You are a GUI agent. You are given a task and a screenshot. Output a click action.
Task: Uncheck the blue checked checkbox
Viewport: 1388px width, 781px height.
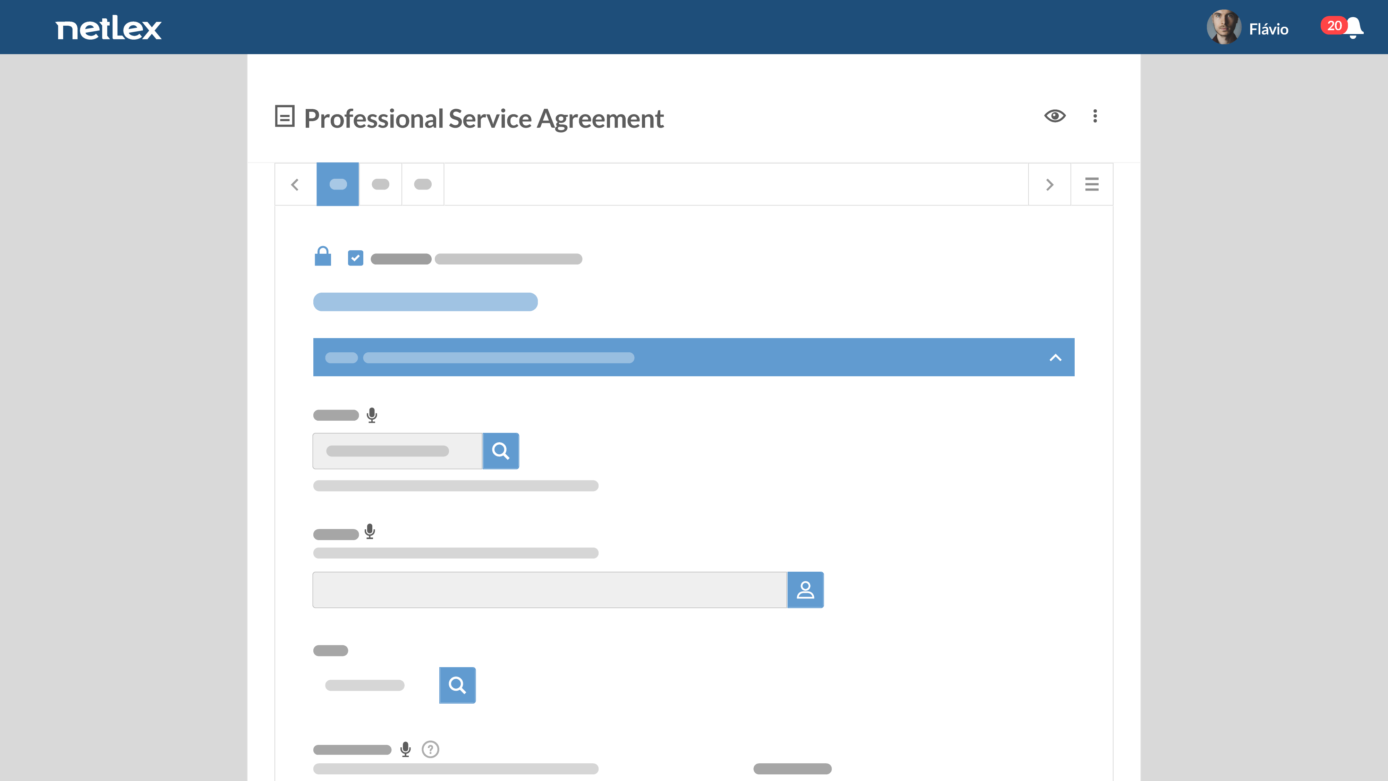pos(356,258)
